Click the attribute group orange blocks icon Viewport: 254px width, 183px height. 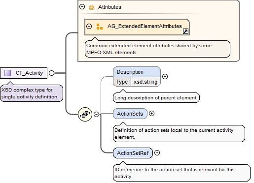(100, 27)
